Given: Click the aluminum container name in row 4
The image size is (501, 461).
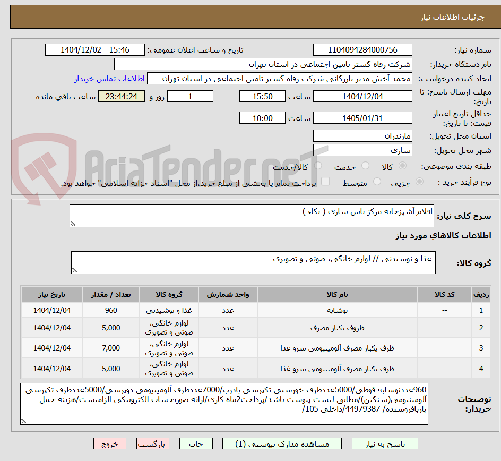Looking at the screenshot, I should [337, 369].
